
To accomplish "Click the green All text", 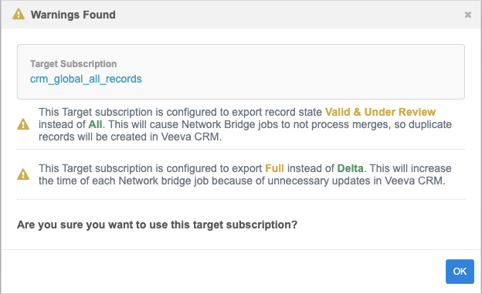I will click(x=95, y=124).
